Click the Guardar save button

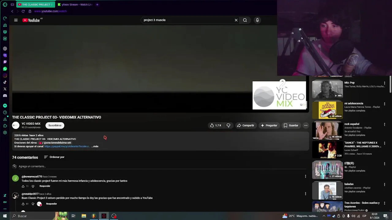tap(291, 125)
